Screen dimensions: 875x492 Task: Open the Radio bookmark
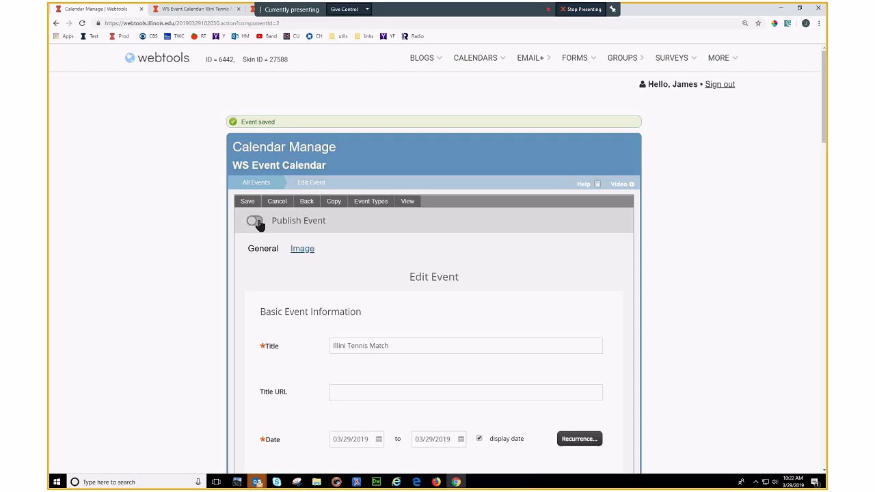413,36
